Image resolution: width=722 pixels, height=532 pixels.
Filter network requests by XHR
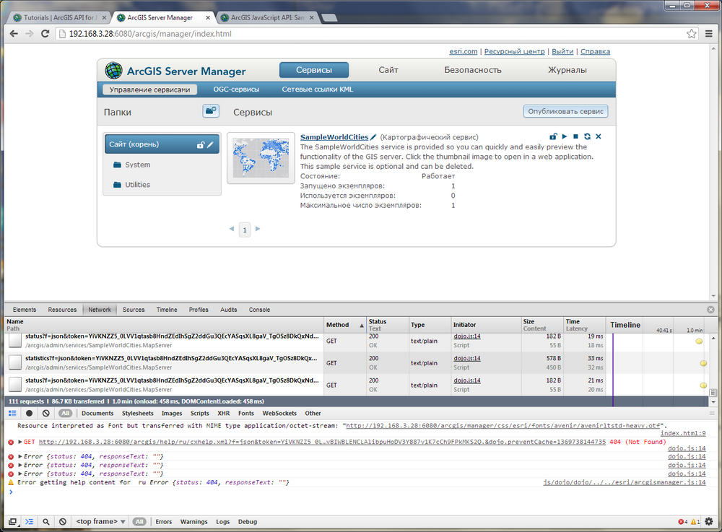224,414
